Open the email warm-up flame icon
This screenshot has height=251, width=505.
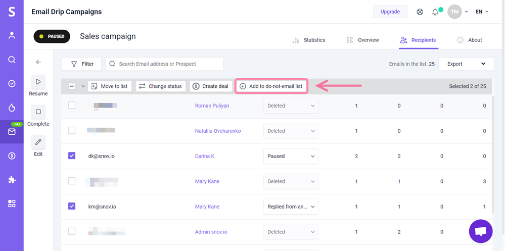(x=12, y=108)
